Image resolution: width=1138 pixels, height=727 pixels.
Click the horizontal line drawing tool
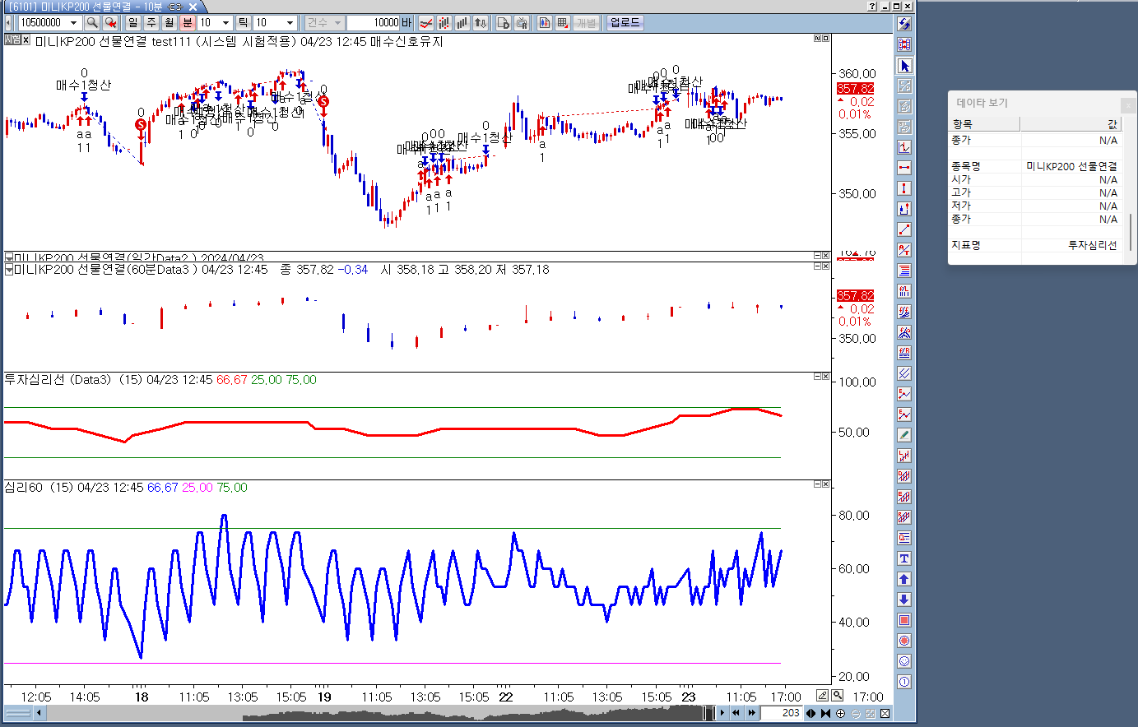click(904, 168)
